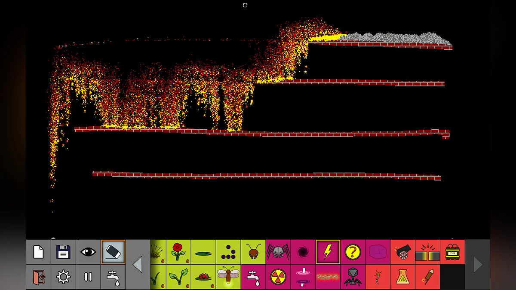Viewport: 516px width, 290px height.
Task: Pick the black hole element
Action: 303,253
